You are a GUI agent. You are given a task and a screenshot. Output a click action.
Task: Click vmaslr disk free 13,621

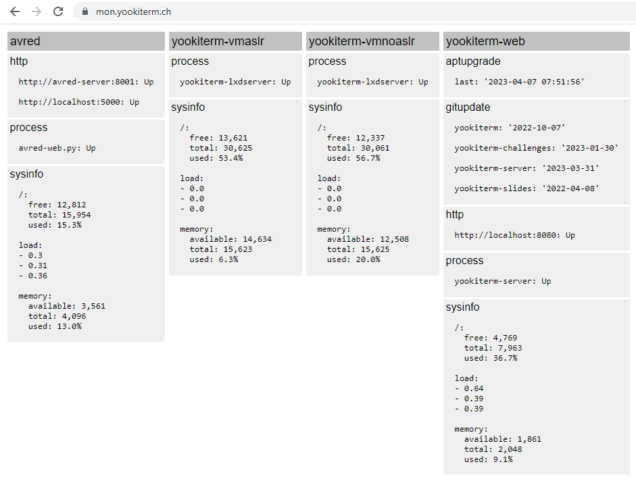tap(218, 138)
